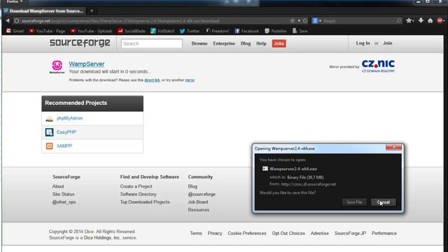Click the browser back arrow button
This screenshot has width=448, height=252.
click(8, 20)
